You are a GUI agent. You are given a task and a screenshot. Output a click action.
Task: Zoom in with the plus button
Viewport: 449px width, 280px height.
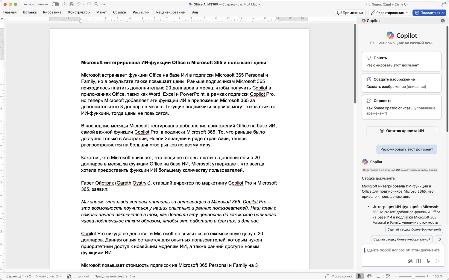point(427,276)
